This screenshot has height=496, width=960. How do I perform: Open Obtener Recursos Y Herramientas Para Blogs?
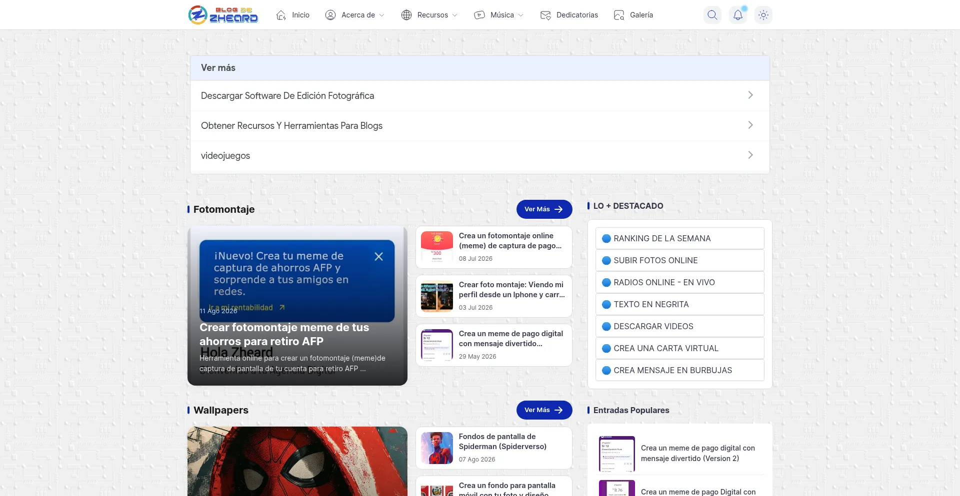click(x=291, y=125)
